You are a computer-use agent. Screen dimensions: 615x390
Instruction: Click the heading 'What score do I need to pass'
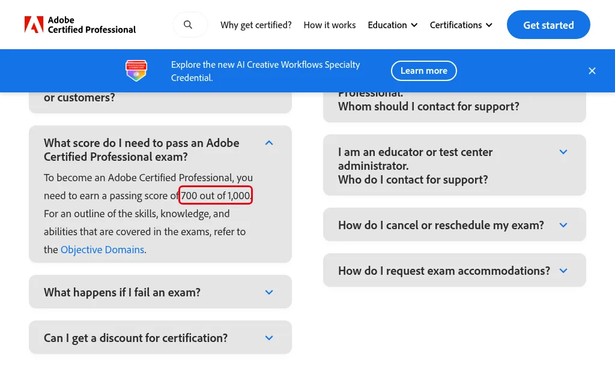pos(141,150)
